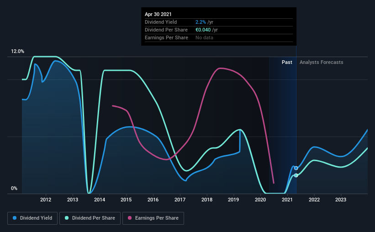
Task: Click the teal Dividend Per Share data point marker
Action: 296,175
